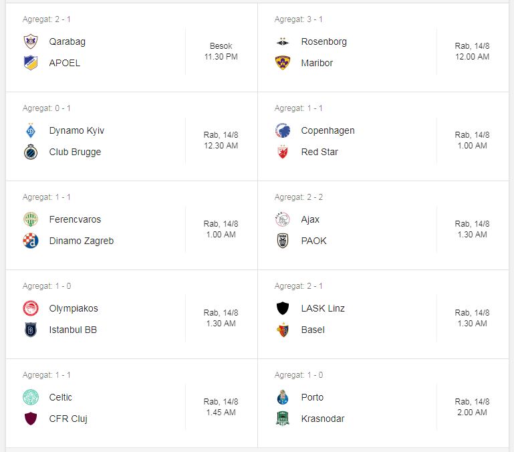The height and width of the screenshot is (452, 514).
Task: Select the Ferencvaros team name
Action: [75, 219]
